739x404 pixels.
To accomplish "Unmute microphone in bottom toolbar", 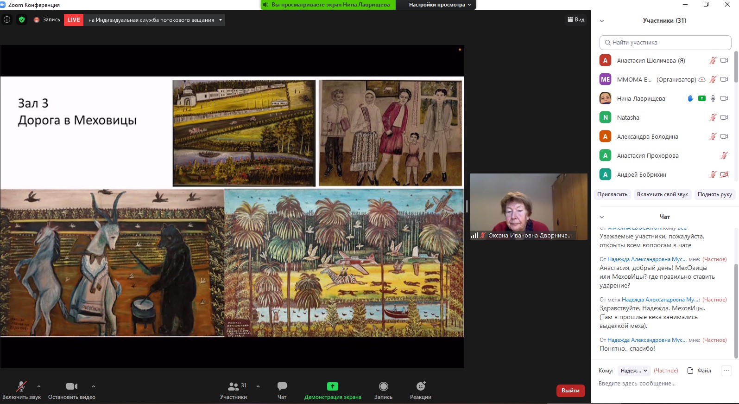I will coord(21,390).
